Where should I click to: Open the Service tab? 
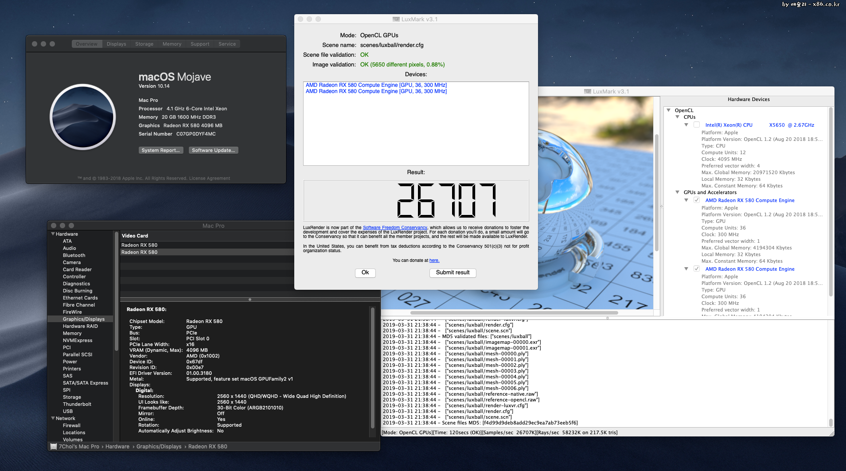[x=227, y=44]
